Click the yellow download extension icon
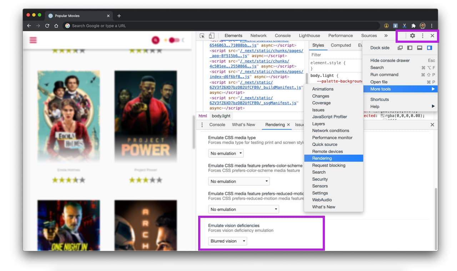Image resolution: width=457 pixels, height=271 pixels. 386,26
